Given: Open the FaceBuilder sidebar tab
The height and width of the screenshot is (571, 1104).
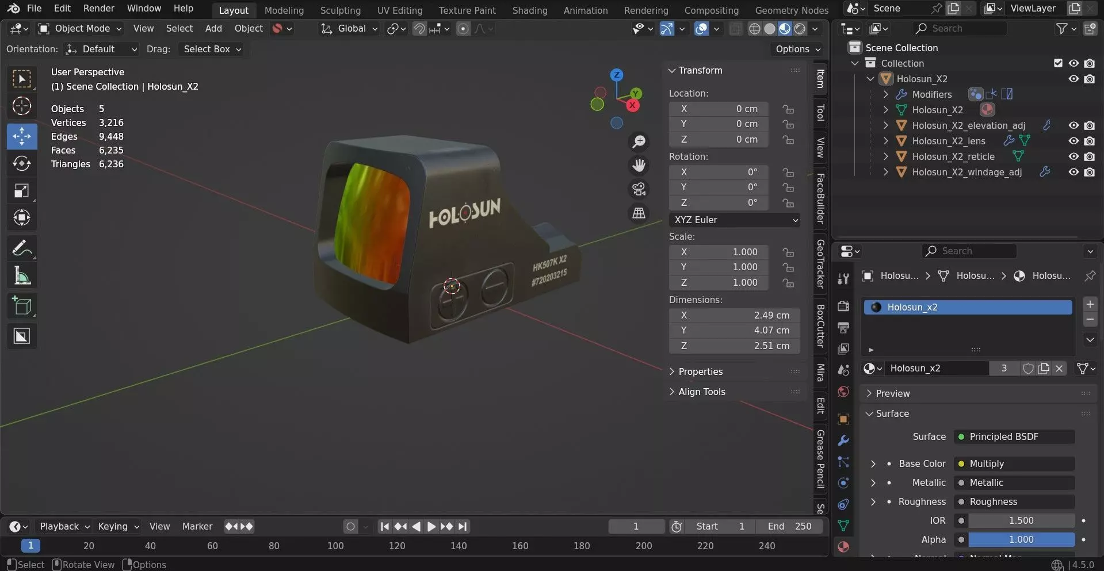Looking at the screenshot, I should 820,198.
